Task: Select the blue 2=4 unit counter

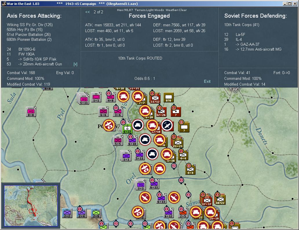Action: (82, 213)
